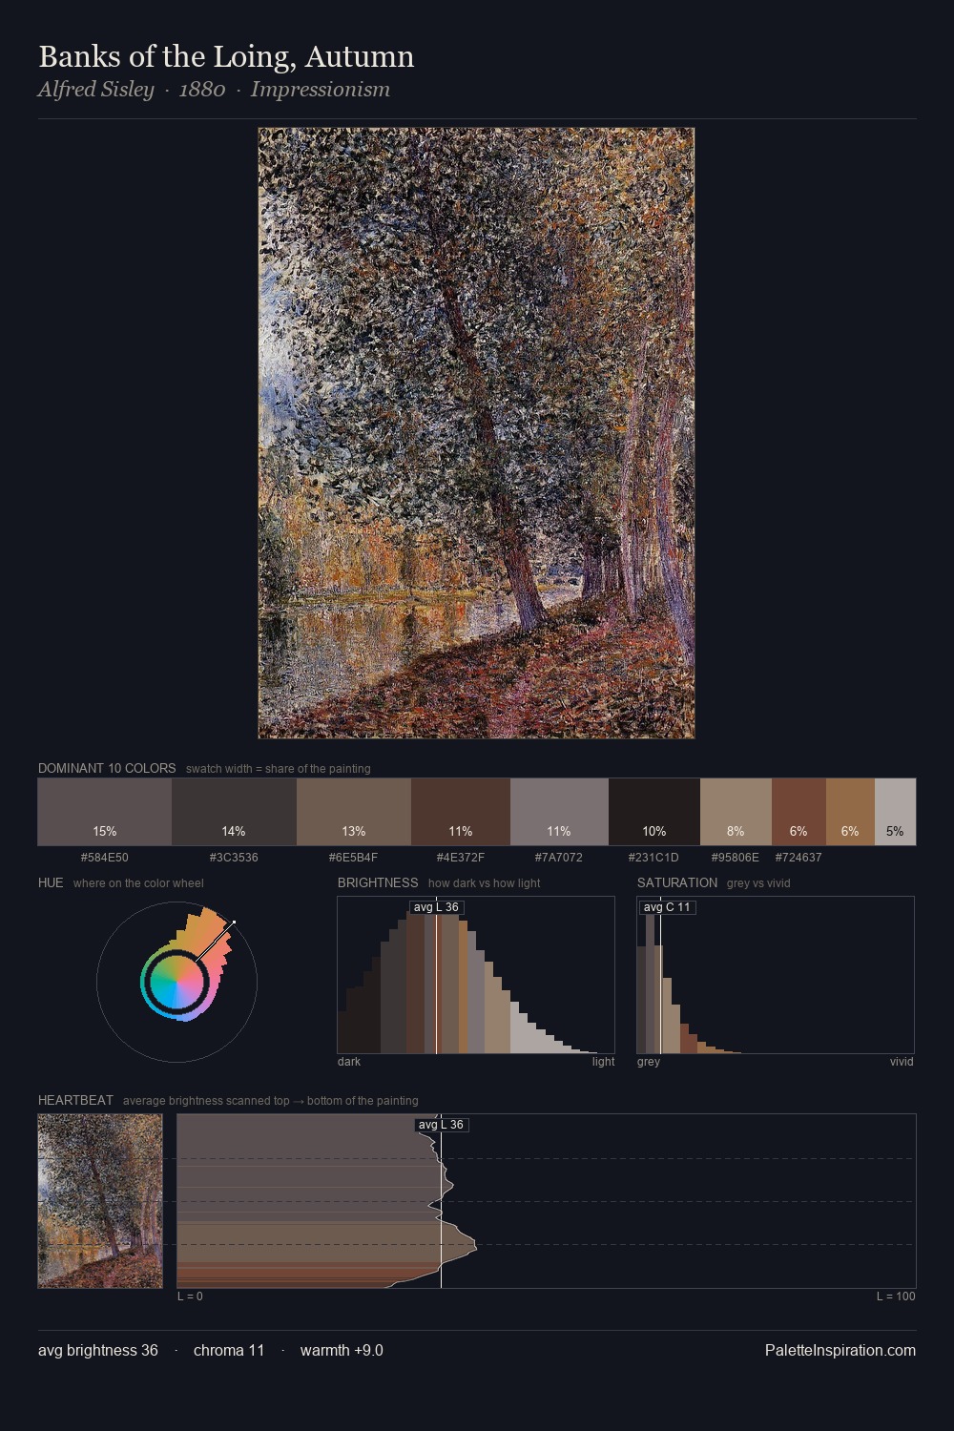The image size is (954, 1431).
Task: Click the "HEARTBEAT" section heading
Action: coord(75,1100)
